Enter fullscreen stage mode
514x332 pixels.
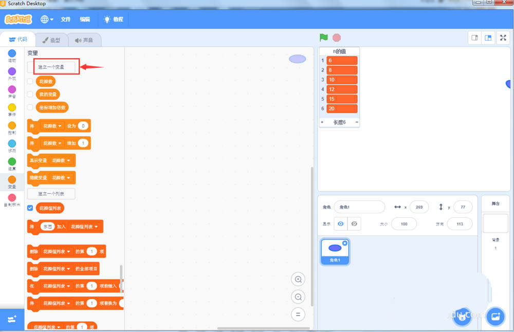(503, 38)
